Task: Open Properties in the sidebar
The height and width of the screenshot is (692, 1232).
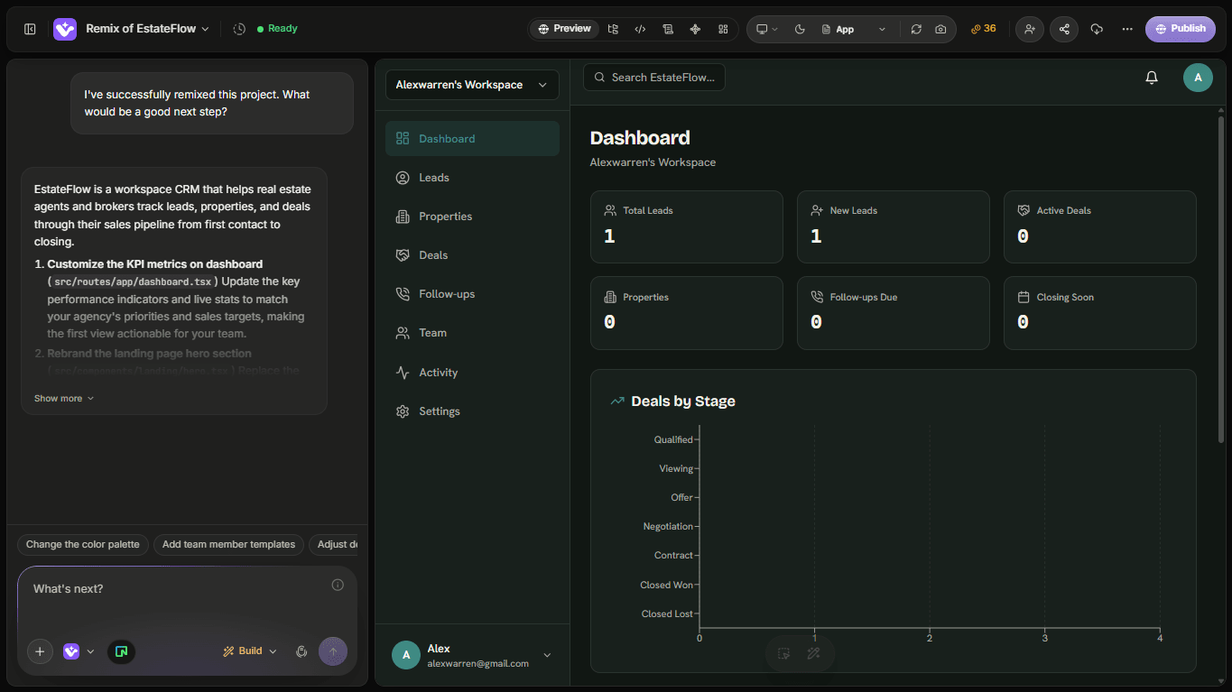Action: coord(472,217)
